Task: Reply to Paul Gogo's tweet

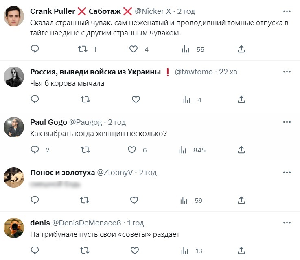Action: (x=35, y=150)
